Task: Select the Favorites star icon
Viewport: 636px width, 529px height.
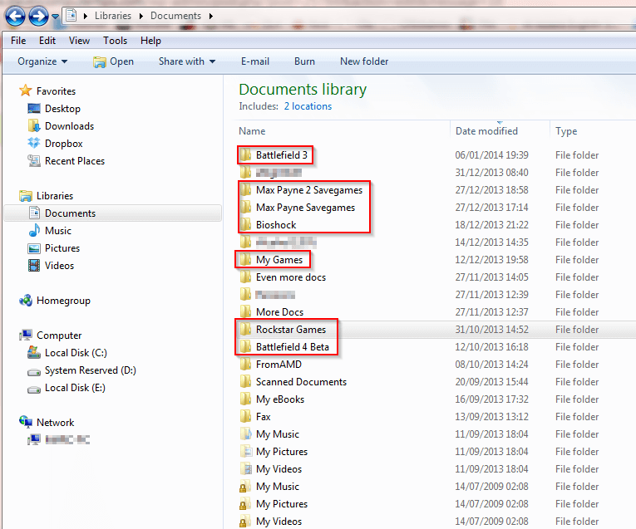Action: point(26,91)
